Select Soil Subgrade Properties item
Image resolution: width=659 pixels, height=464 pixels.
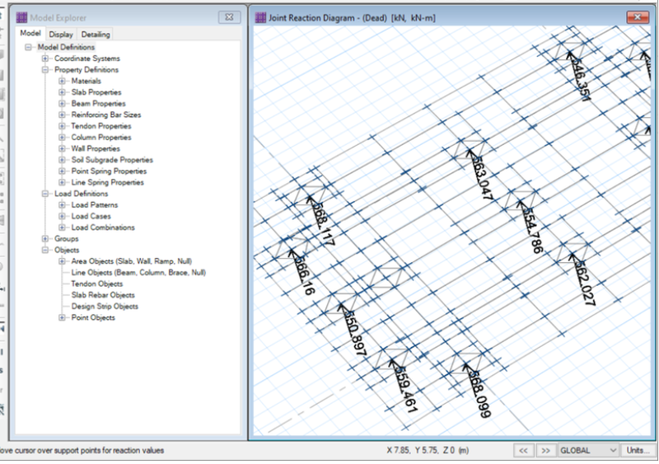point(112,160)
